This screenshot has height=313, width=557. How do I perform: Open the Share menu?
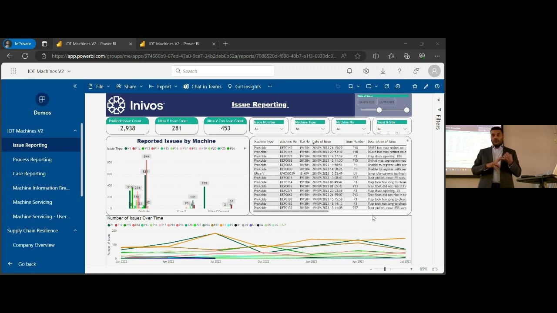[x=130, y=87]
